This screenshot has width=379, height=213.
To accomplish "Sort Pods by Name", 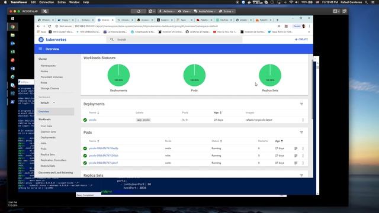I will tap(94, 141).
